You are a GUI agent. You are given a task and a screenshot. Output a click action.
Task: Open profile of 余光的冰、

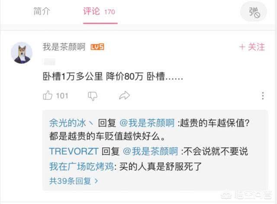point(71,123)
